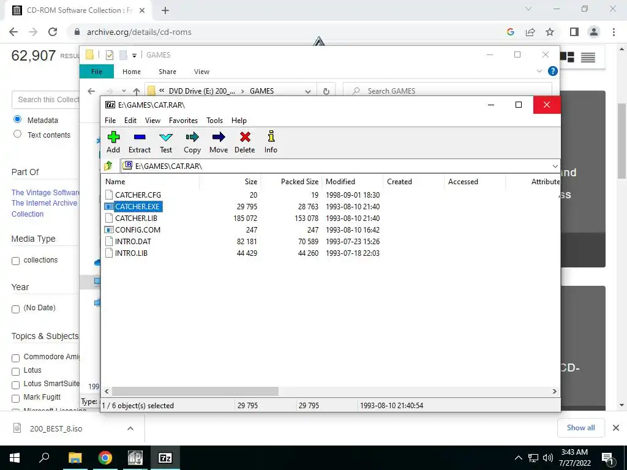The width and height of the screenshot is (627, 470).
Task: Select the Metadata radio button
Action: tap(17, 119)
